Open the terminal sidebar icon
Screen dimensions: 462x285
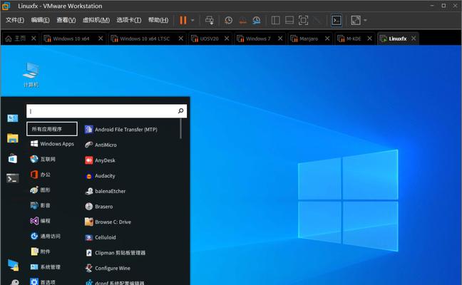pyautogui.click(x=13, y=178)
